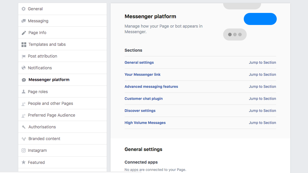Click 'Manage how your Page or bot appears' description
This screenshot has width=308, height=173.
[163, 29]
